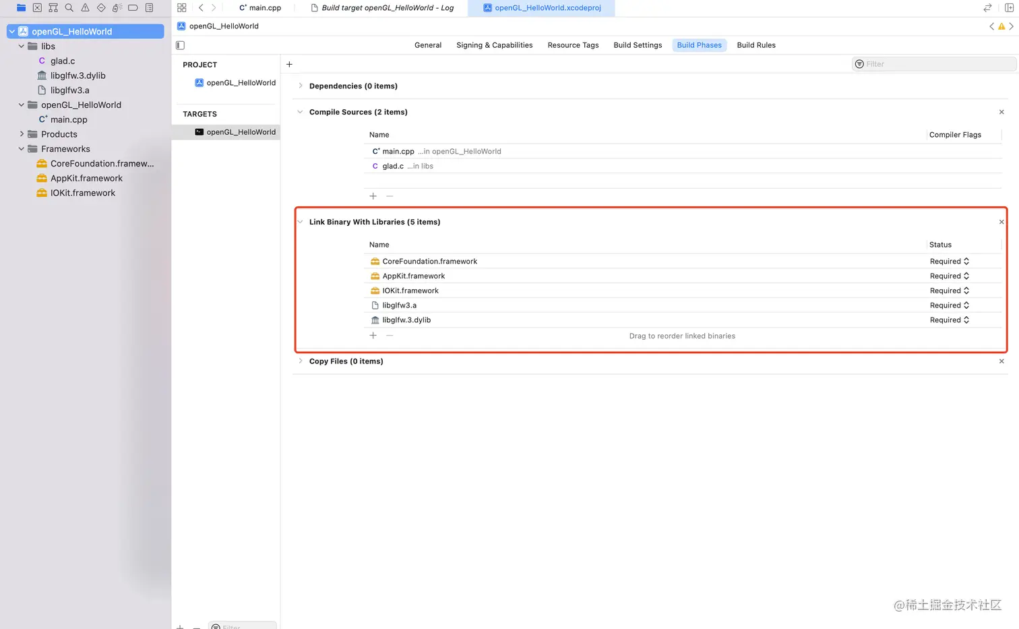
Task: Select libglfw3.a row in Link Binary list
Action: point(683,305)
